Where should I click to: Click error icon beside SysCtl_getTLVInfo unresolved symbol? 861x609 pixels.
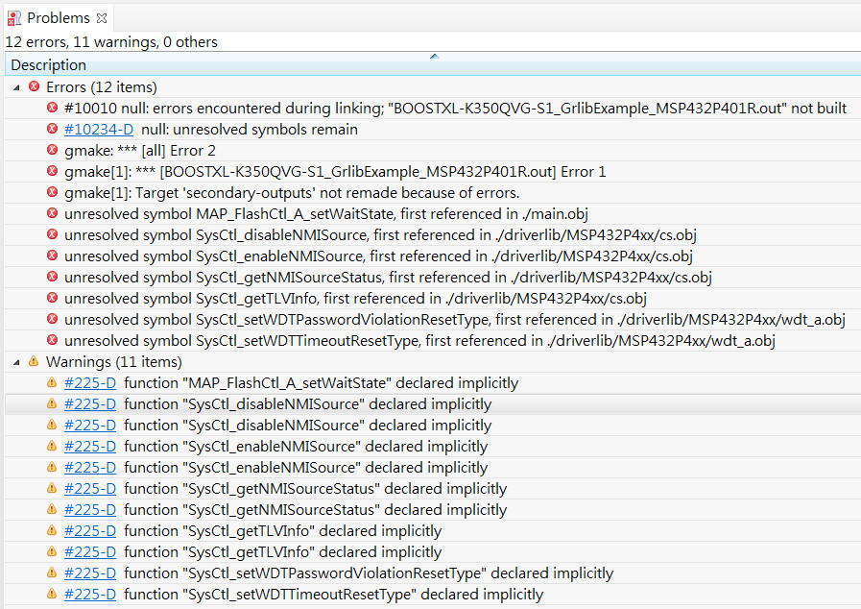(x=53, y=299)
